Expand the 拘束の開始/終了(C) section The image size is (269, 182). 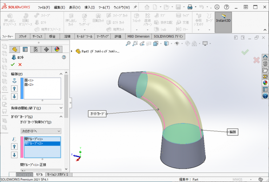pos(61,108)
